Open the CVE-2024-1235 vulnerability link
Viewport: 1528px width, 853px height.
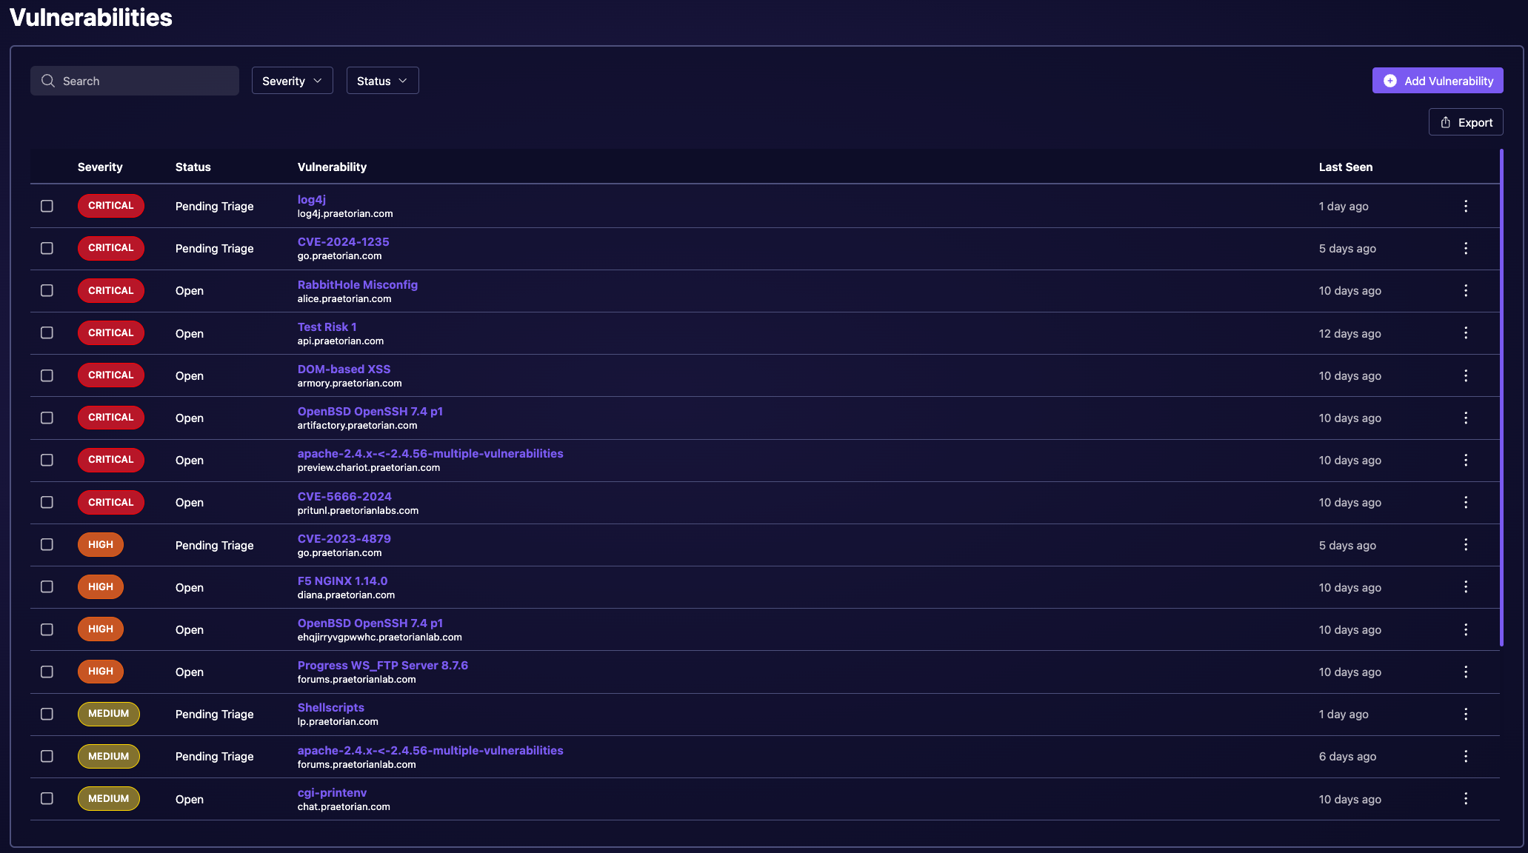tap(343, 242)
